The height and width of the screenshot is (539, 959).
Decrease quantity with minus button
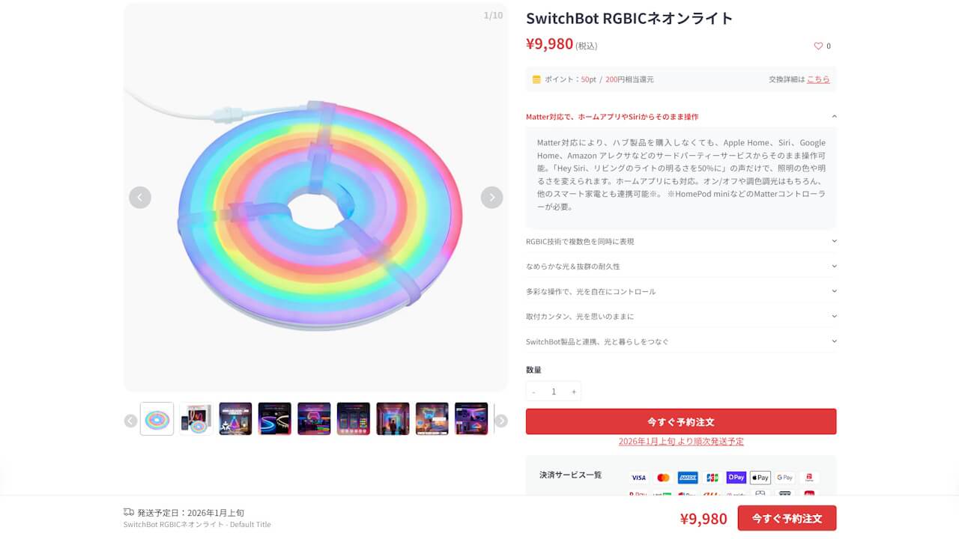533,392
